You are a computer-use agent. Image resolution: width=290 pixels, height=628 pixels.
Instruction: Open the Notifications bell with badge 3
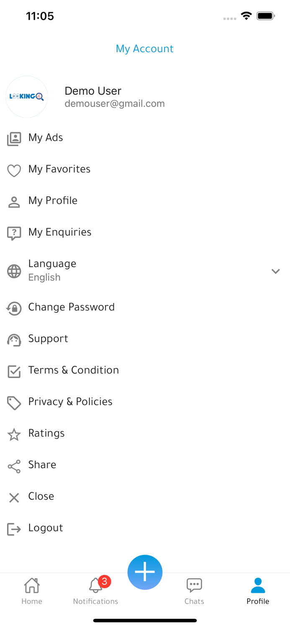[x=95, y=590]
